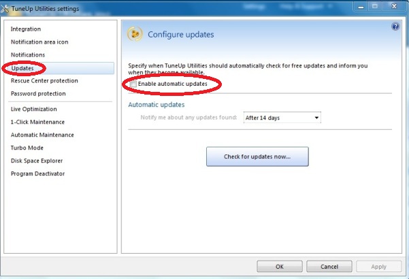Maximize the settings window

(x=375, y=7)
